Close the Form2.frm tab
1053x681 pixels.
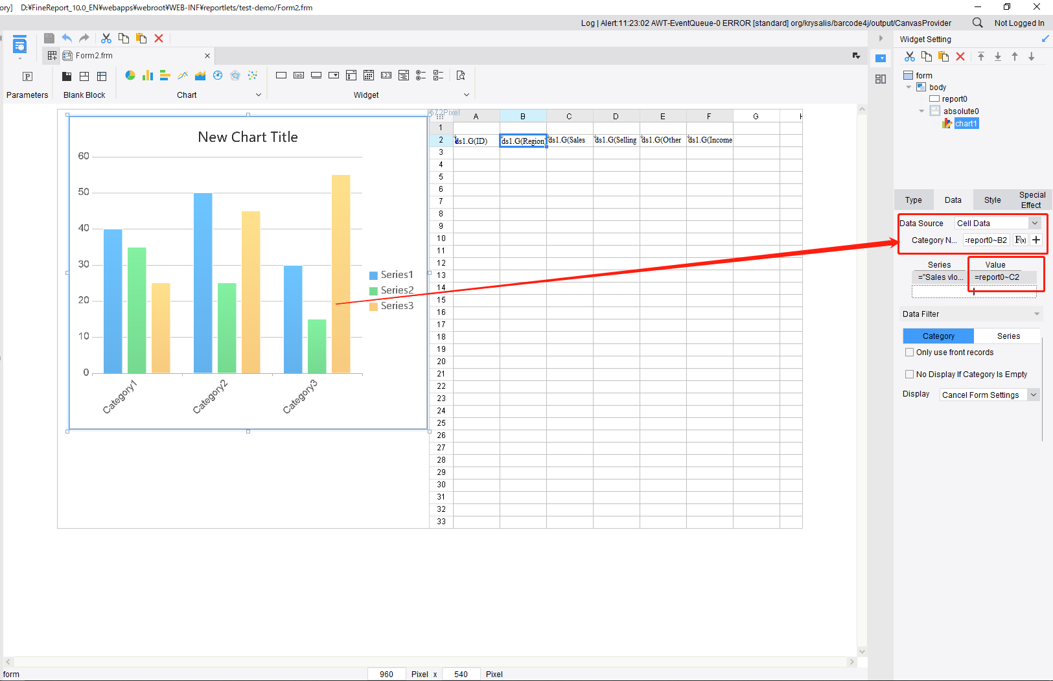pos(207,56)
